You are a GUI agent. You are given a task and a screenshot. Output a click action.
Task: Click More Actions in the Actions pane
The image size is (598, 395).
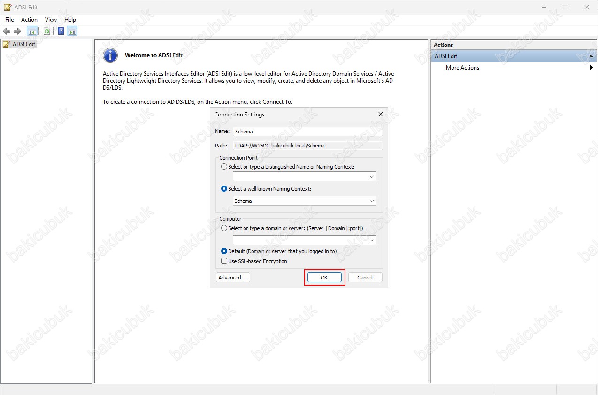(x=462, y=68)
